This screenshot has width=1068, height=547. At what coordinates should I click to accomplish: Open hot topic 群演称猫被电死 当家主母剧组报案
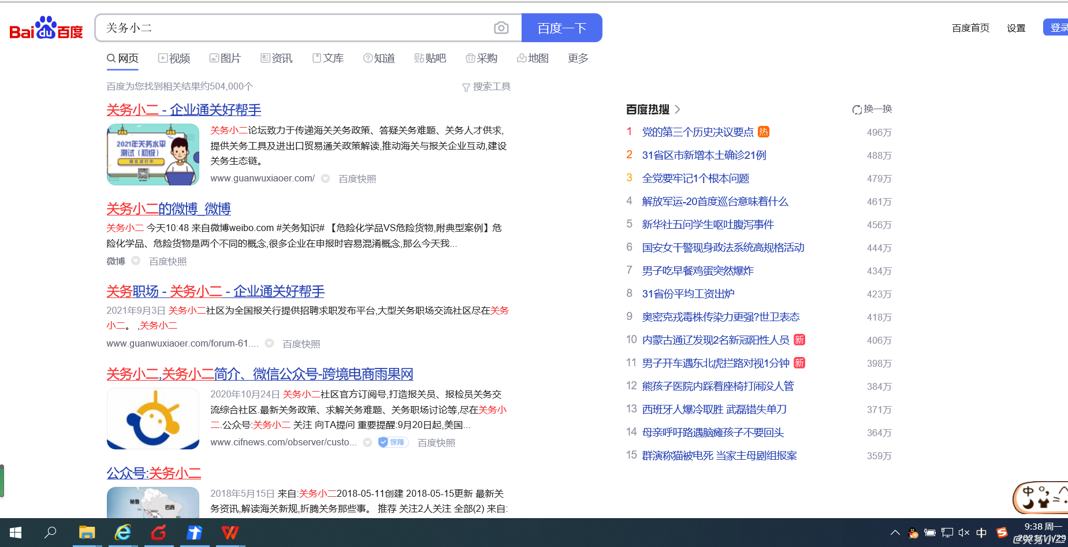click(719, 456)
